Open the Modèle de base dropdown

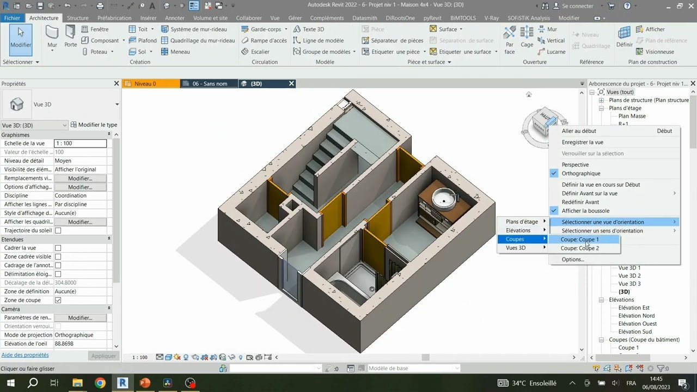pyautogui.click(x=413, y=369)
